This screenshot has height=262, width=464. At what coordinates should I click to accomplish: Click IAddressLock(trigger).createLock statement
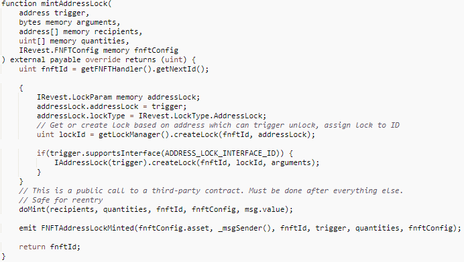pos(186,163)
